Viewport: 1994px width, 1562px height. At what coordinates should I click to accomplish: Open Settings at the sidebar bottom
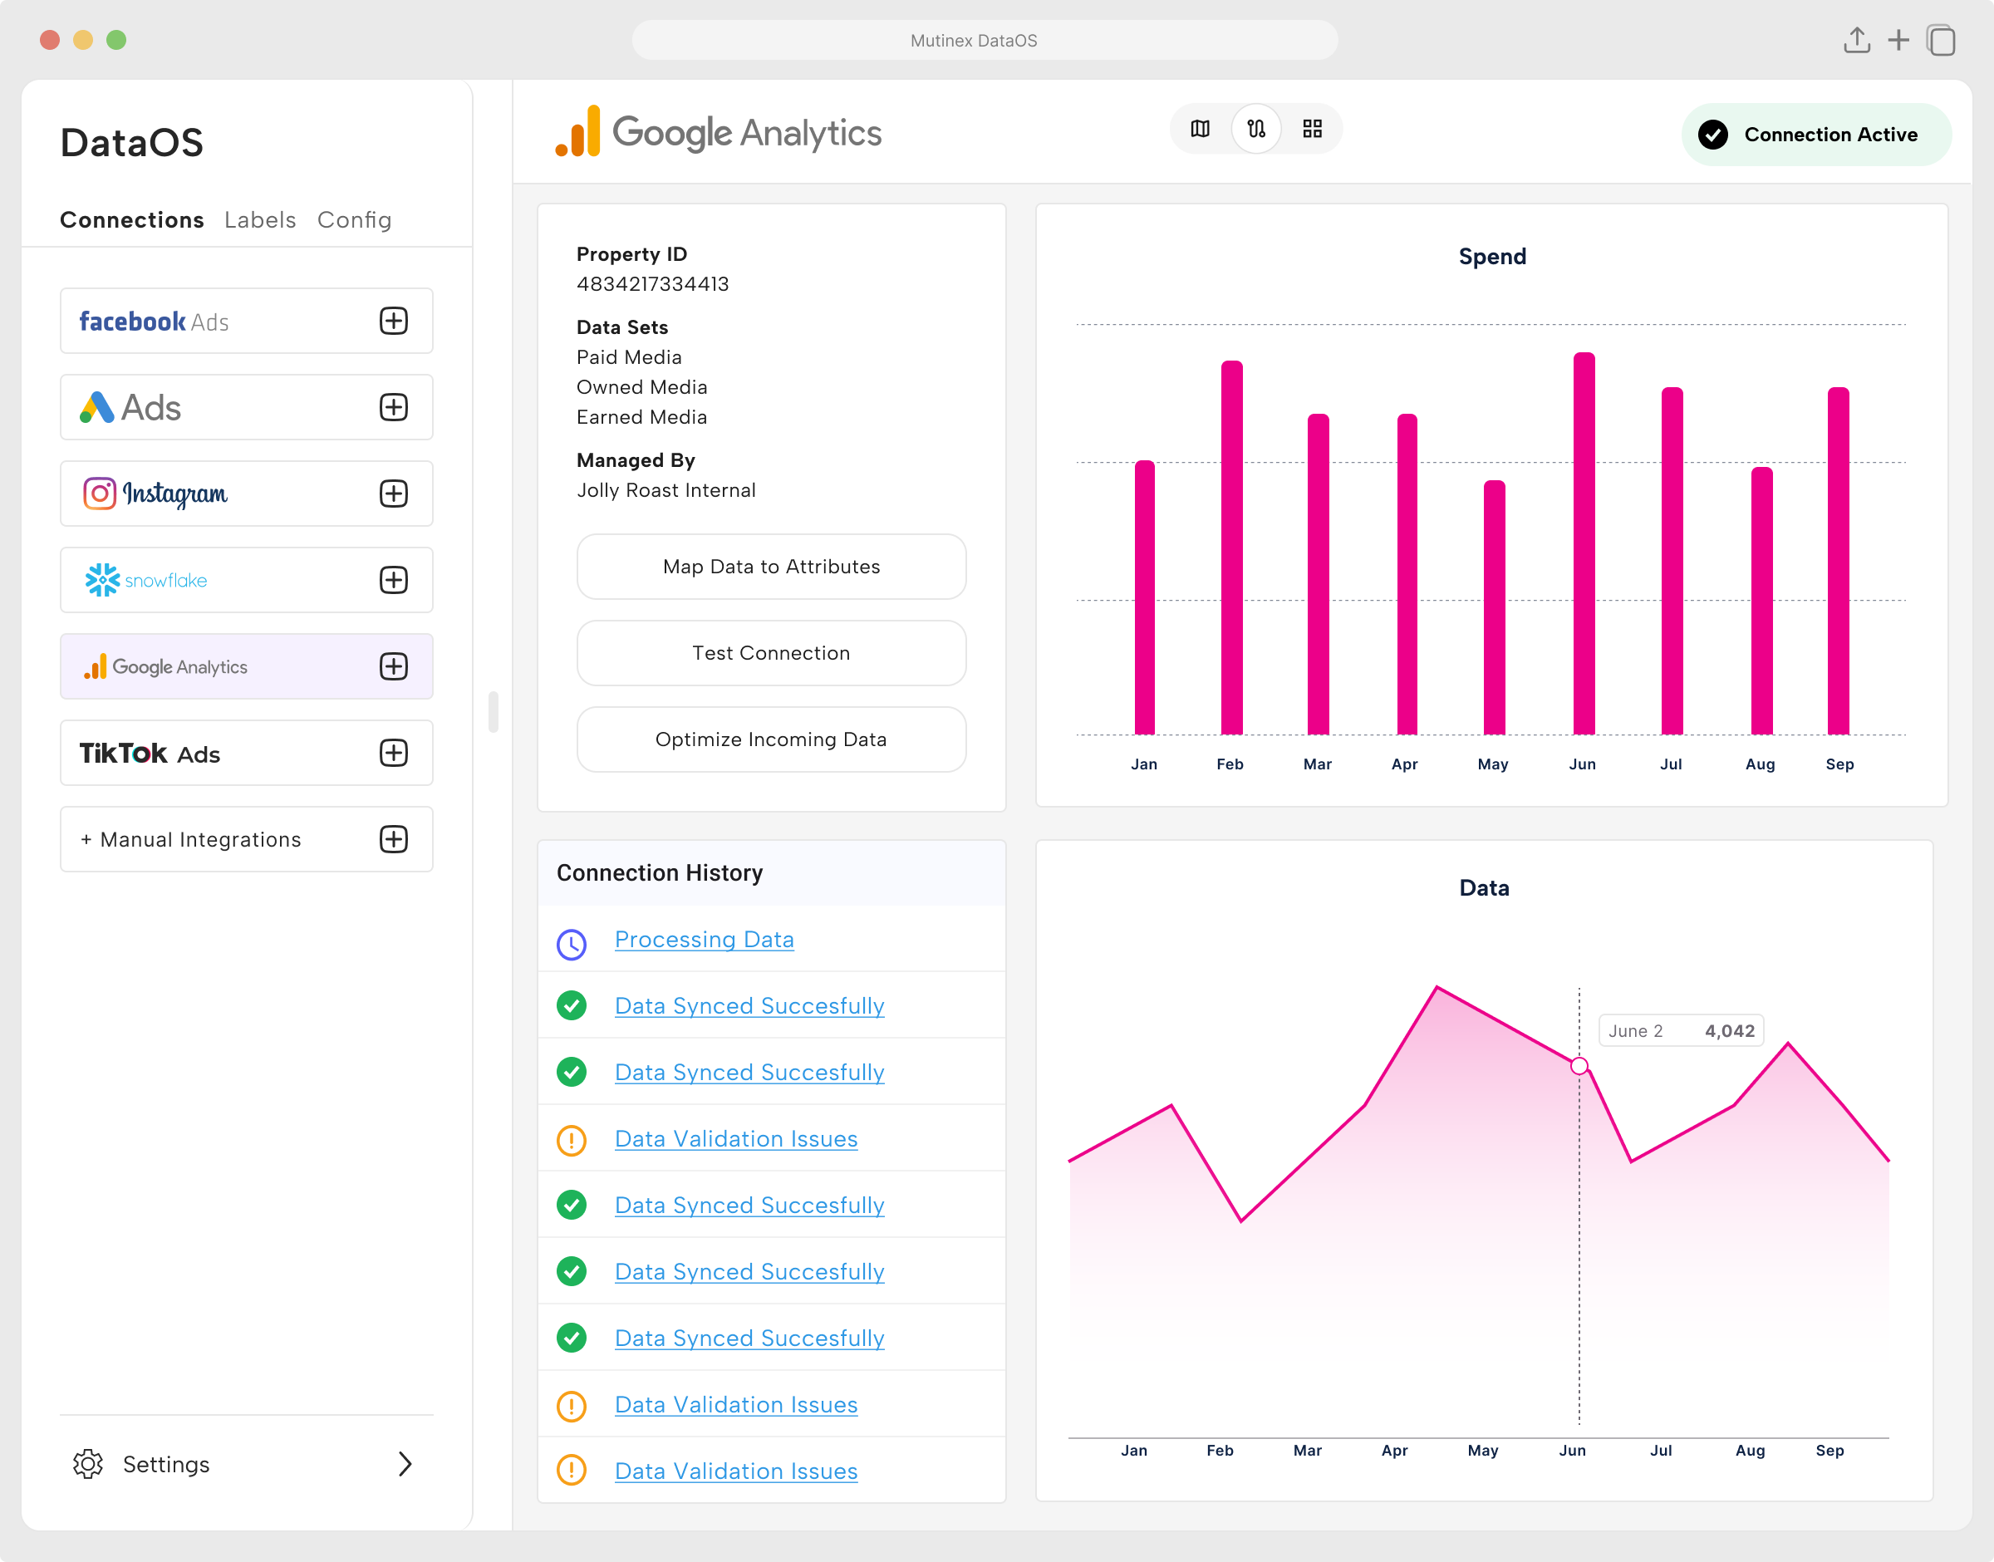(x=166, y=1464)
